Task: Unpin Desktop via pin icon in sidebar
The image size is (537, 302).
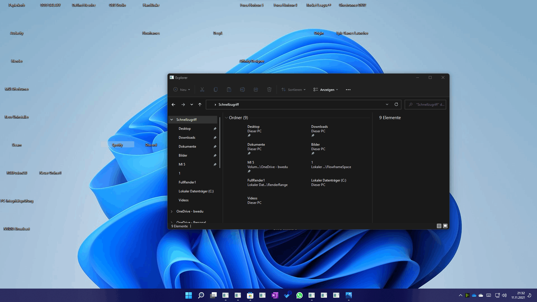Action: coord(215,129)
